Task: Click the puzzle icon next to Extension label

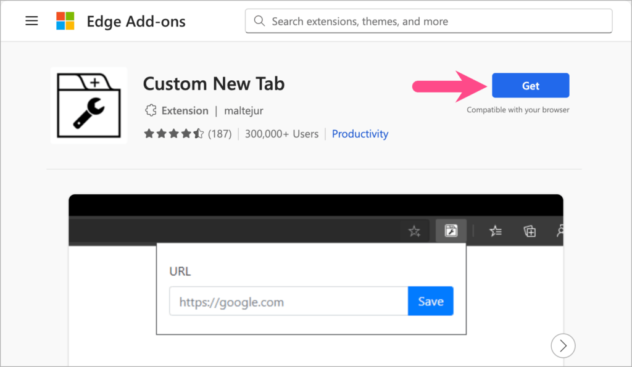Action: point(151,110)
